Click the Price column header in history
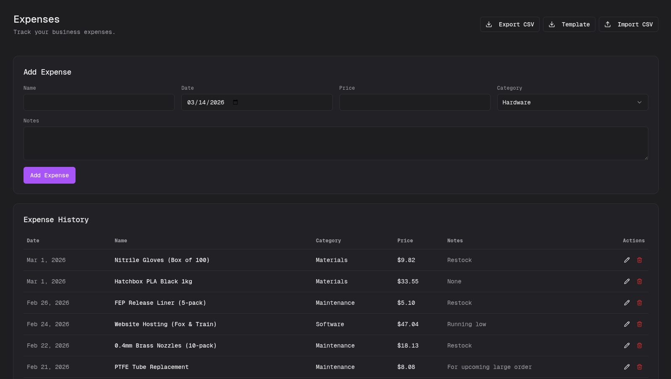 tap(405, 241)
